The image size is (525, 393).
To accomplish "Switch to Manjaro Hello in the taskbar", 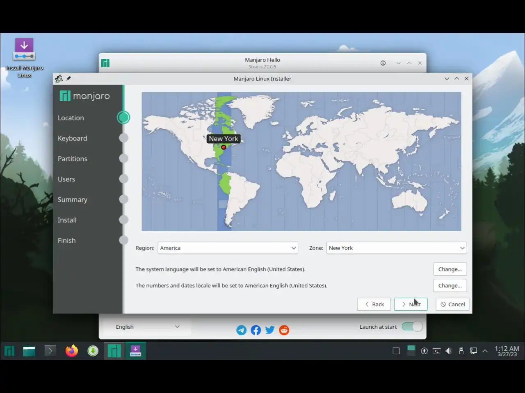I will (114, 351).
